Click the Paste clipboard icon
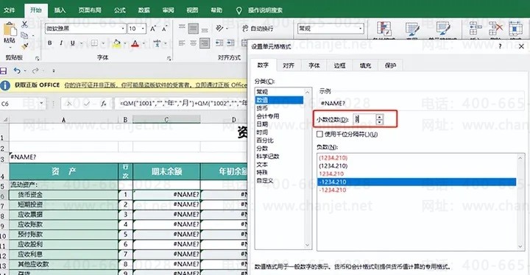 pos(10,33)
